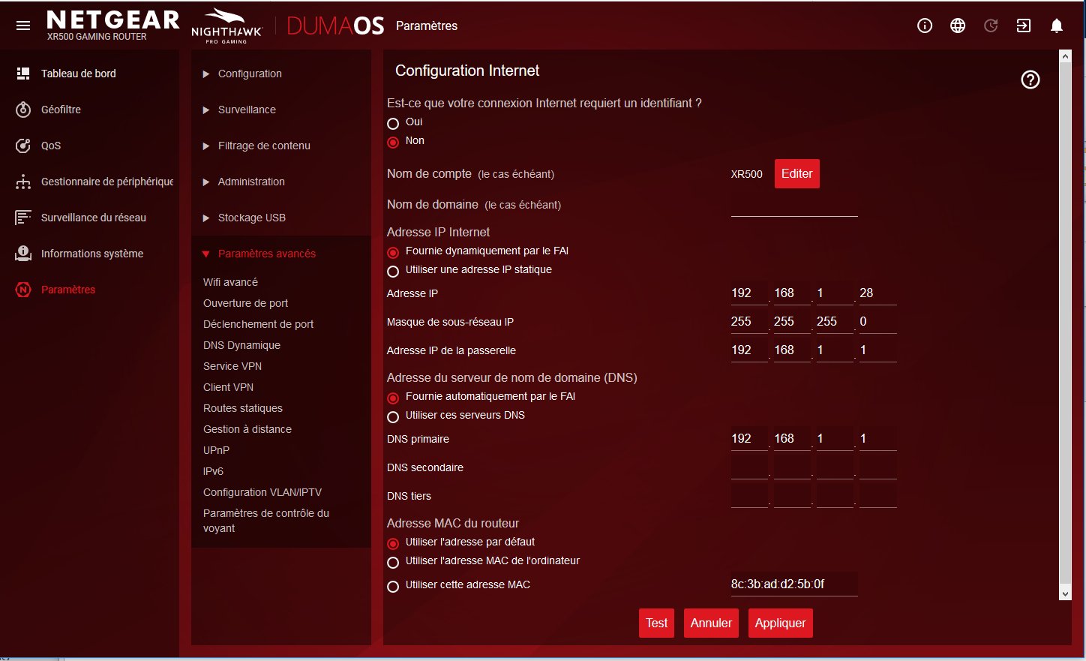1086x661 pixels.
Task: Open Informations système from the sidebar icon
Action: tap(22, 254)
